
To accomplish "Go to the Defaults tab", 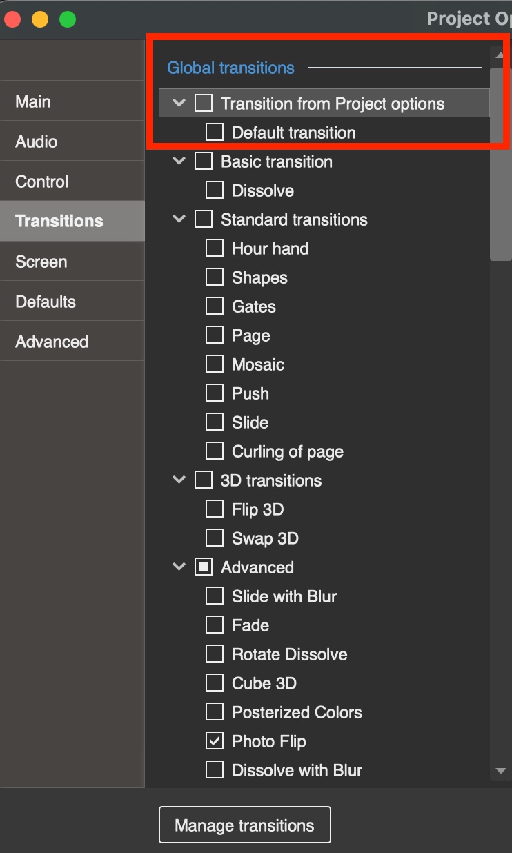I will point(46,302).
